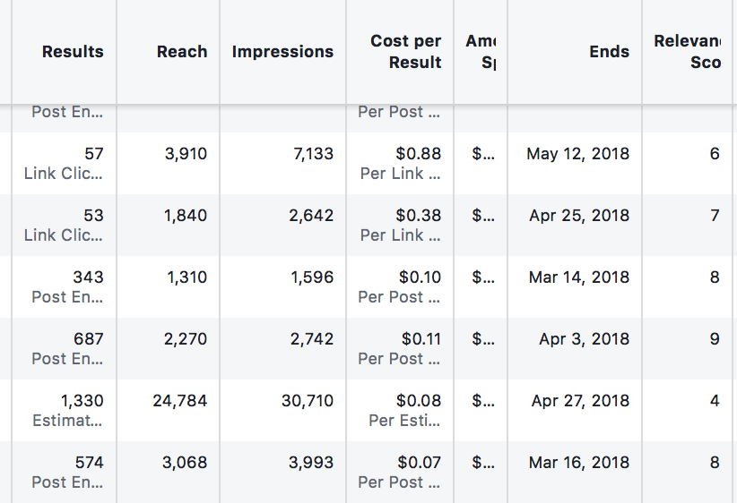737x503 pixels.
Task: Click the Cost per Result column header
Action: click(405, 52)
